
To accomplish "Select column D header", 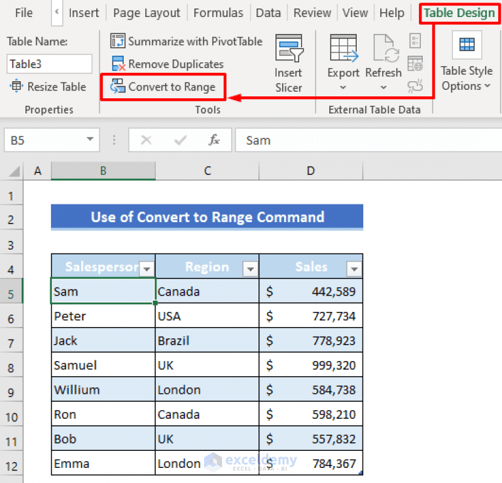I will tap(311, 171).
